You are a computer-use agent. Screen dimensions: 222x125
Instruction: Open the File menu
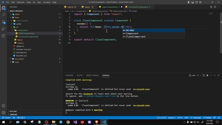[x=8, y=2]
